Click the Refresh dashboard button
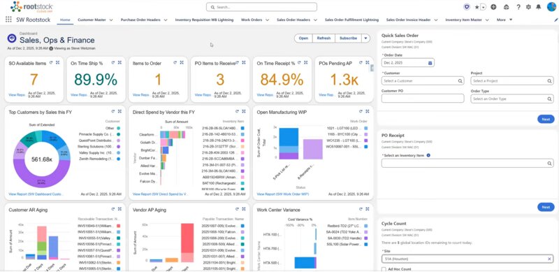This screenshot has height=272, width=559. (324, 38)
